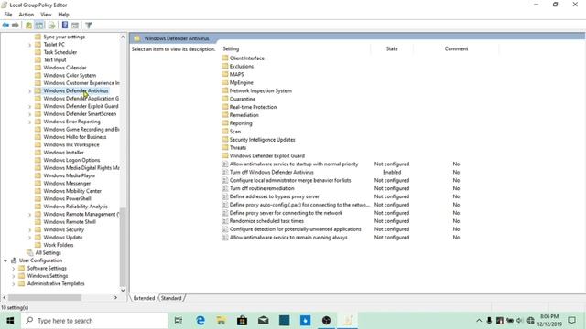Click the Back arrow toolbar icon
The height and width of the screenshot is (329, 586).
tap(5, 25)
